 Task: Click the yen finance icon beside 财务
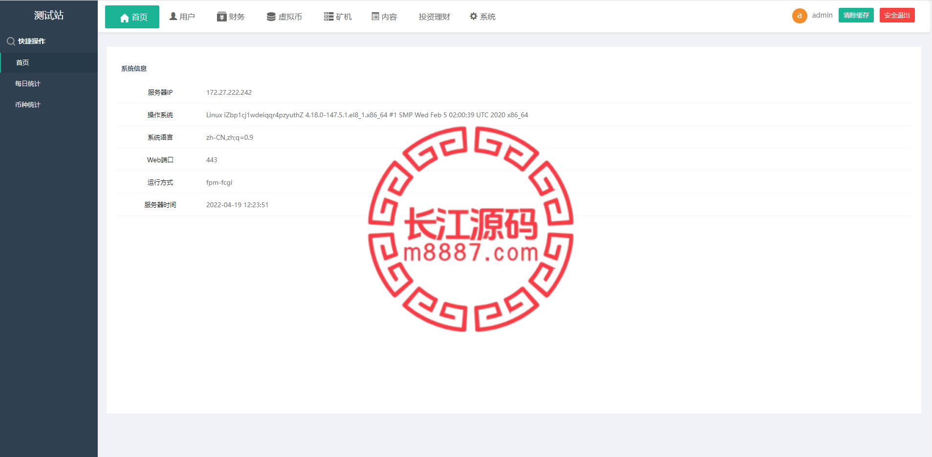point(221,17)
